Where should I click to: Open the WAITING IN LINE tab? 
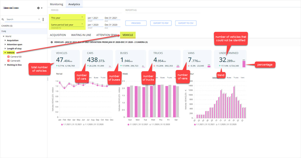point(81,35)
